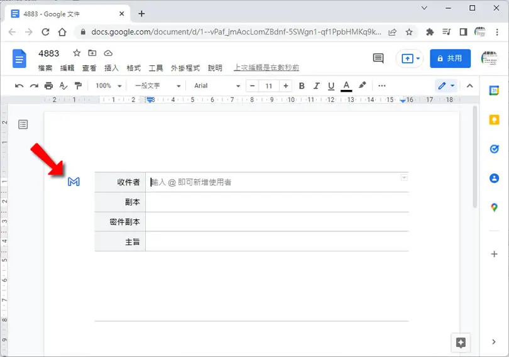This screenshot has height=357, width=509.
Task: Open the text color picker
Action: [346, 85]
